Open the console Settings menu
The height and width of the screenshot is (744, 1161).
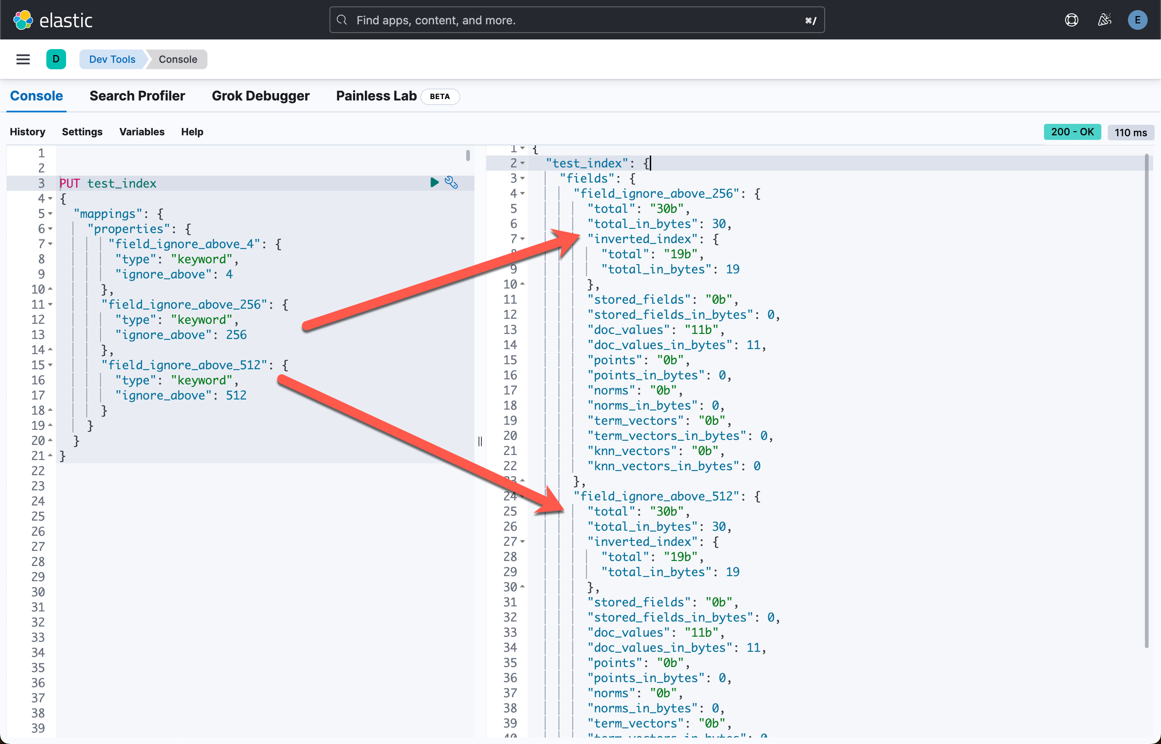point(82,132)
